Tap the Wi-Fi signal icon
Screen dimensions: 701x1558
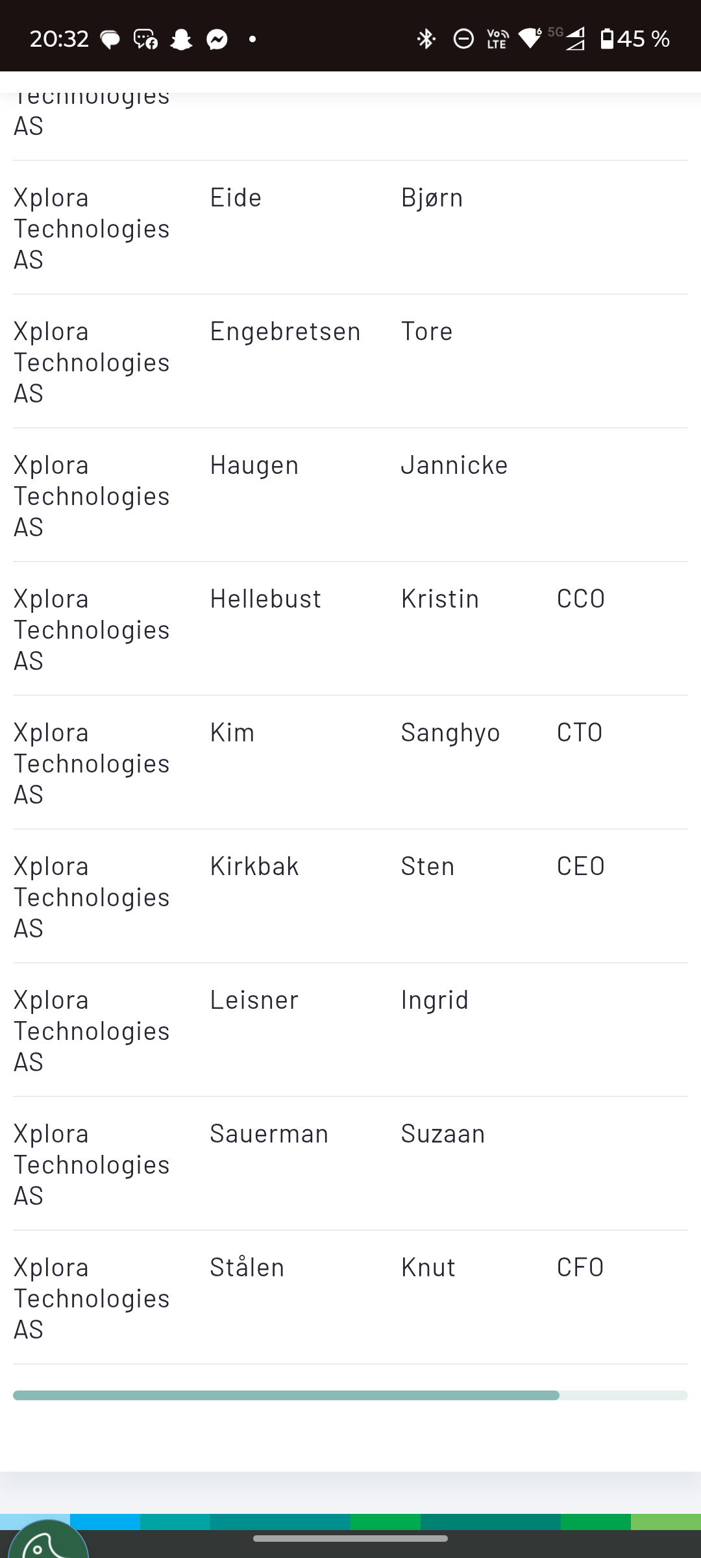coord(531,38)
